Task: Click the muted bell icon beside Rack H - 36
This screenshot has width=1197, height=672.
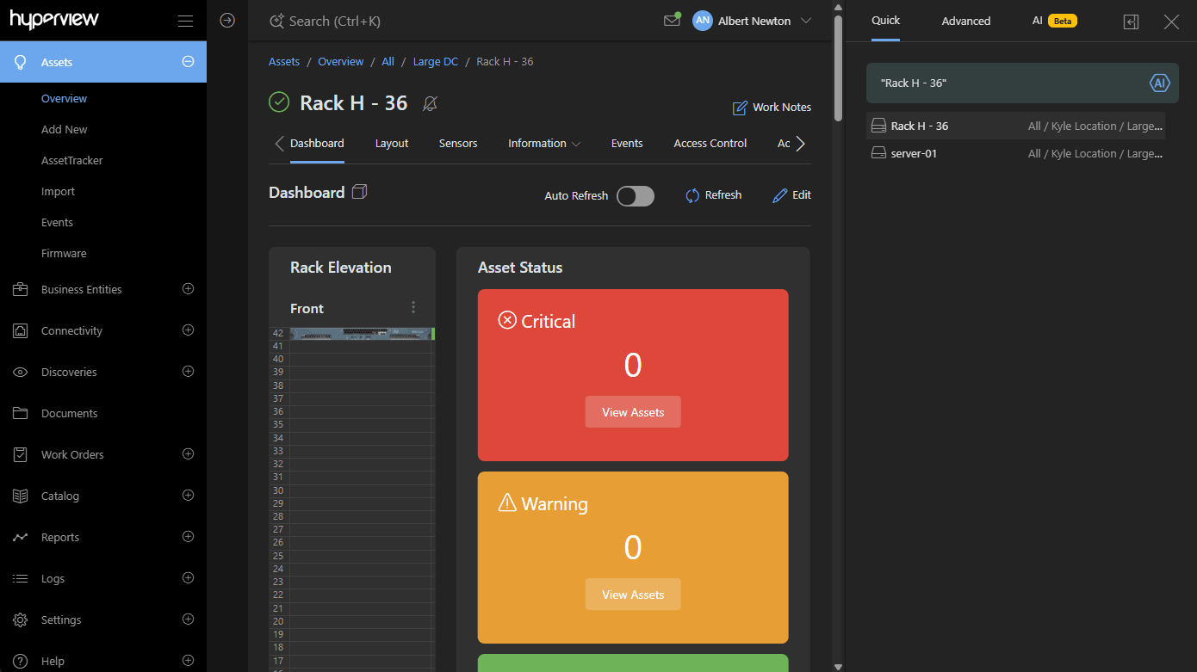Action: (431, 104)
